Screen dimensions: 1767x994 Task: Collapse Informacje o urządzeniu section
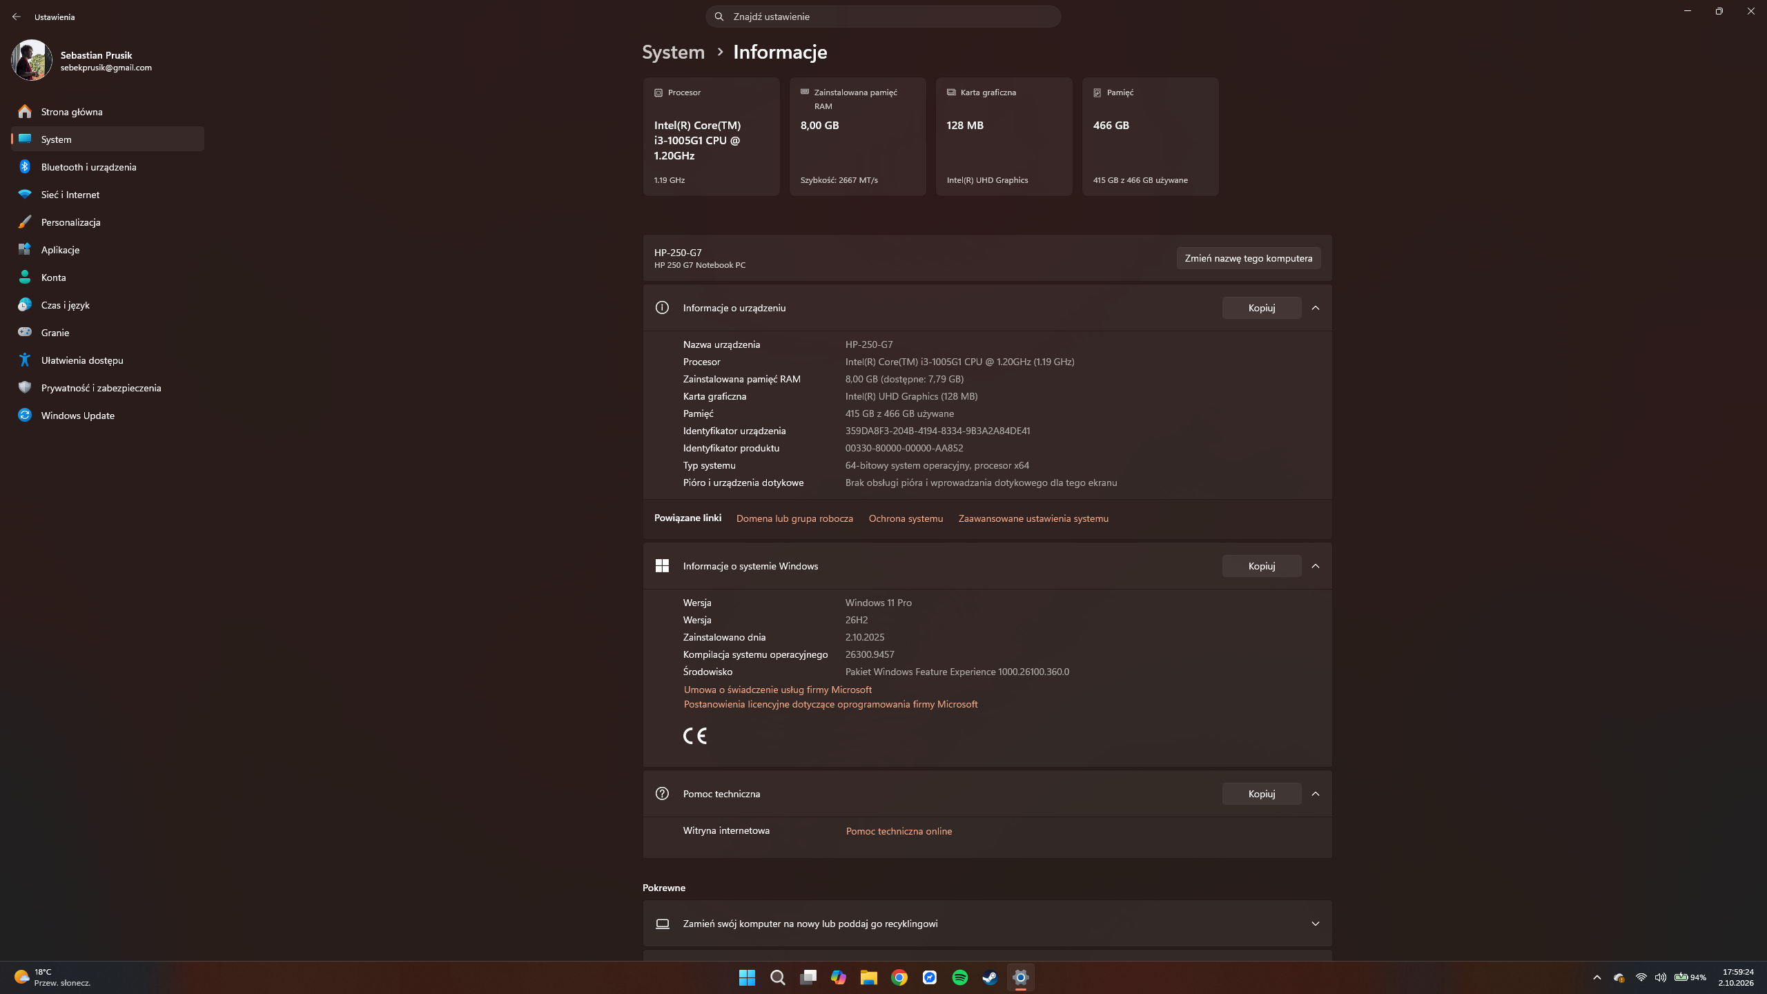click(x=1316, y=308)
